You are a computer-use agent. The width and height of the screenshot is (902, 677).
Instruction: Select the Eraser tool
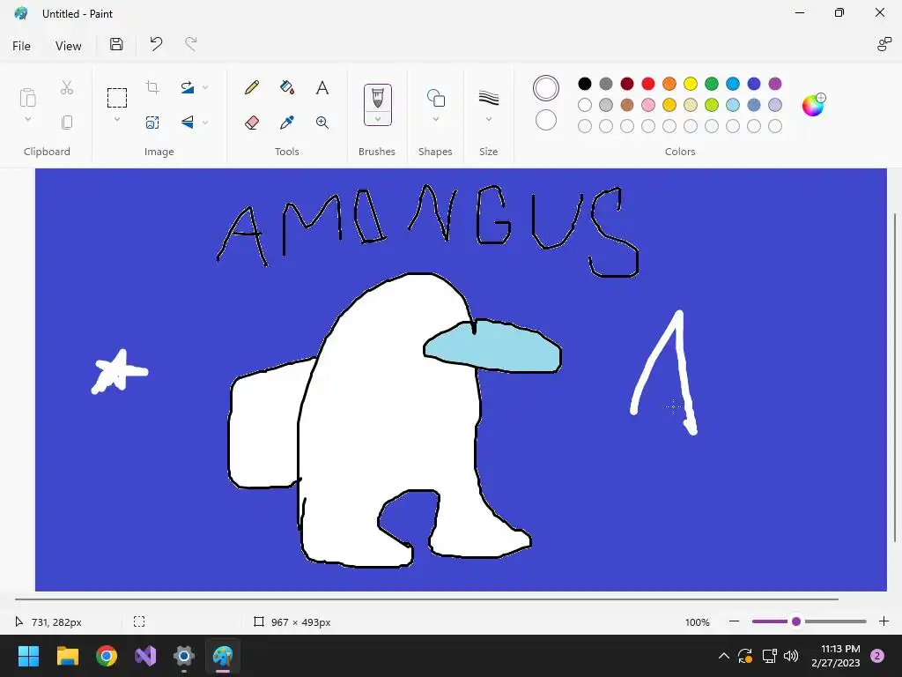tap(251, 122)
